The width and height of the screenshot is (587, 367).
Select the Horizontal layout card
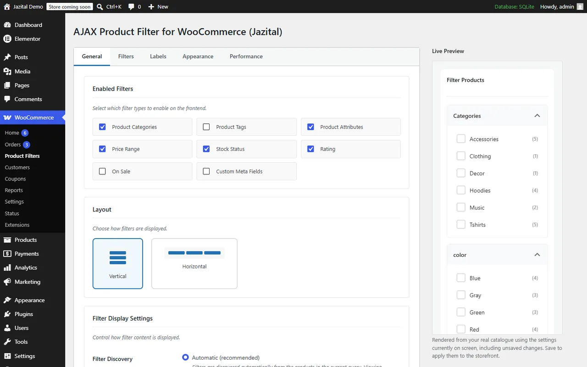pyautogui.click(x=194, y=264)
